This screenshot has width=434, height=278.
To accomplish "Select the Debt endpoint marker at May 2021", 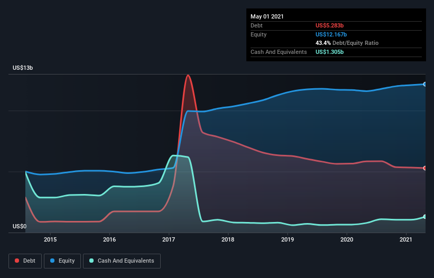I will click(x=424, y=168).
